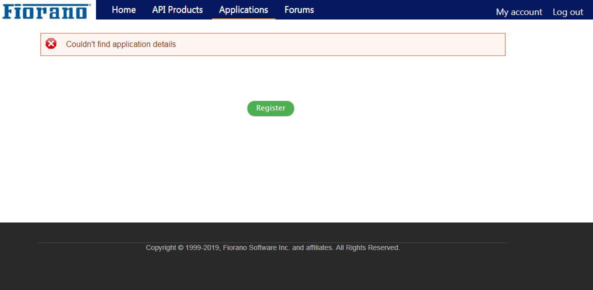Click the "Couldn't find application details" message

click(121, 44)
